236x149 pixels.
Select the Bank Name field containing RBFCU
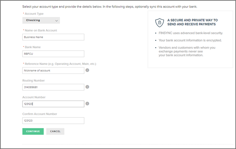click(x=53, y=54)
